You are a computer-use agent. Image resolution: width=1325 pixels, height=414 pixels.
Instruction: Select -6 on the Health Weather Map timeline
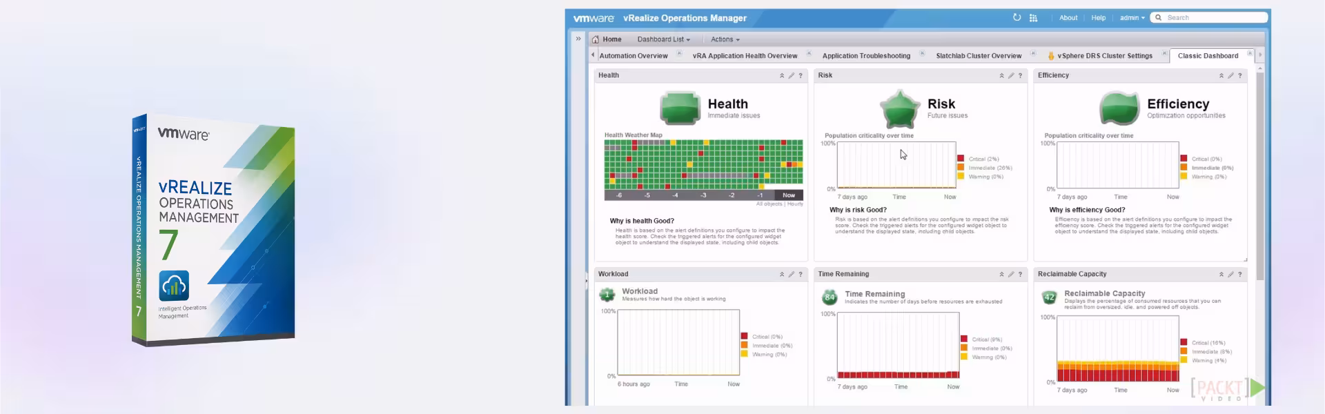click(619, 195)
